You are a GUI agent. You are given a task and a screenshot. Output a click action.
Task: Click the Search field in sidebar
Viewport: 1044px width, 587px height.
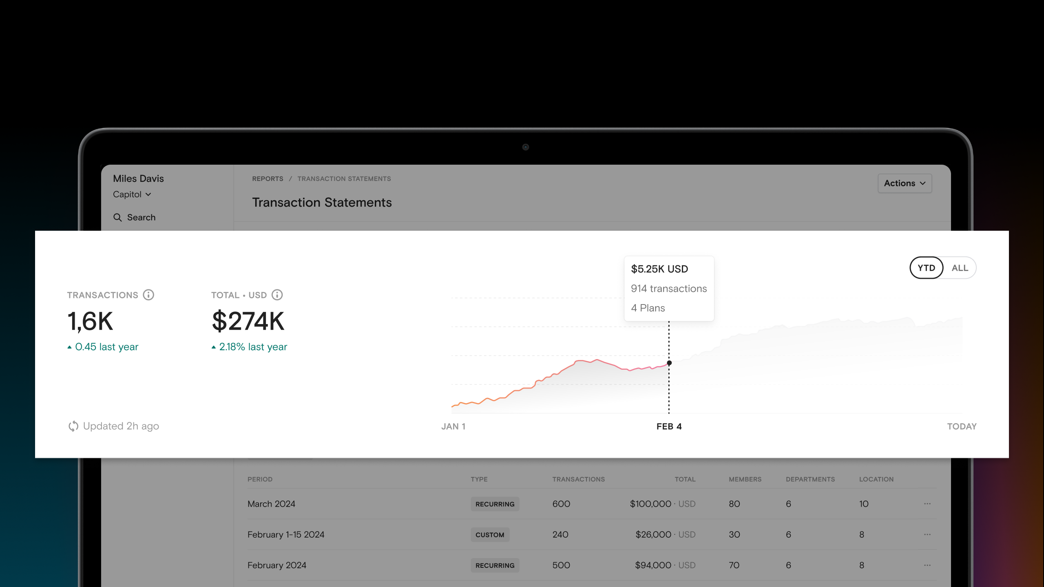(x=141, y=217)
